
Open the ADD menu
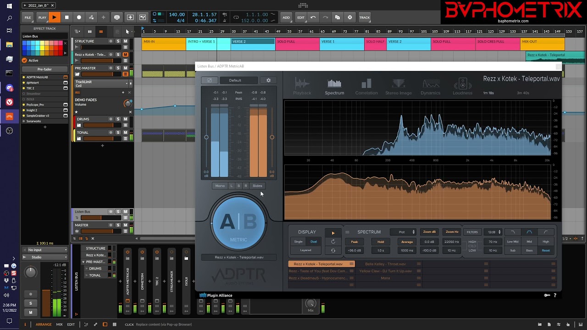[x=286, y=17]
